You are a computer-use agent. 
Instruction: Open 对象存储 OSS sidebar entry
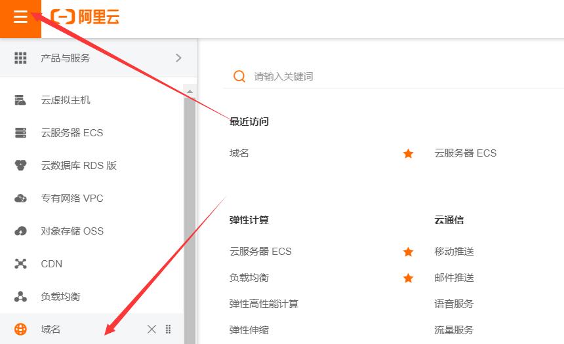pos(72,231)
